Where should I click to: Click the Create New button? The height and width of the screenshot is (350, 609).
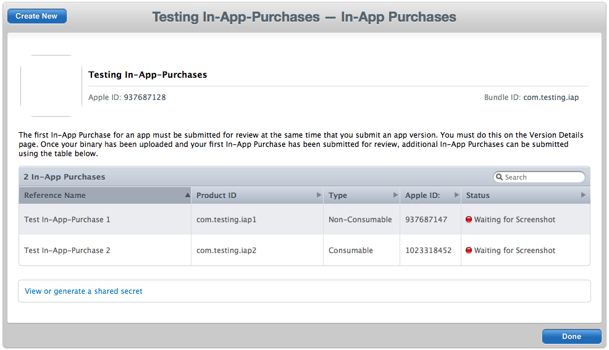(x=37, y=16)
